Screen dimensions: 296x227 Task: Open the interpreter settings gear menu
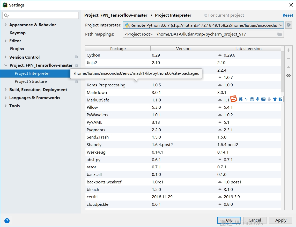click(x=289, y=25)
